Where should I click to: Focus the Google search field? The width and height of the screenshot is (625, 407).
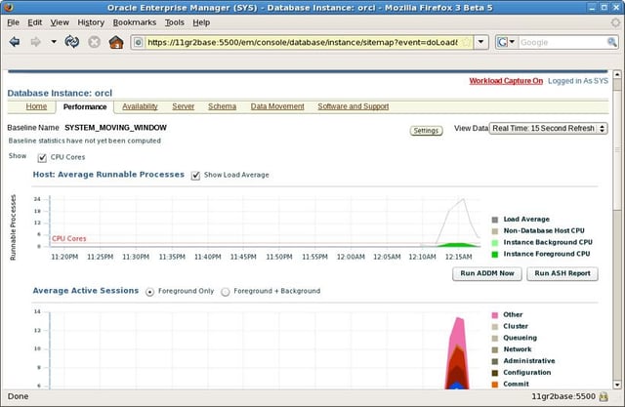tap(562, 42)
